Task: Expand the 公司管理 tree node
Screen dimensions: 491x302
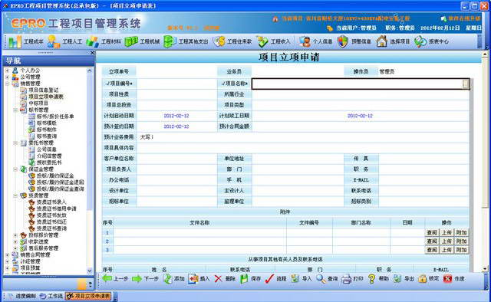Action: click(x=7, y=77)
